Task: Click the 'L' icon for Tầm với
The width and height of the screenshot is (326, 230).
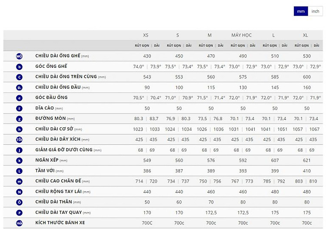Action: (19, 171)
